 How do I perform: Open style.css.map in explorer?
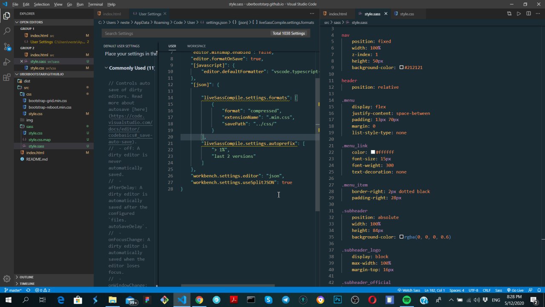coord(40,139)
